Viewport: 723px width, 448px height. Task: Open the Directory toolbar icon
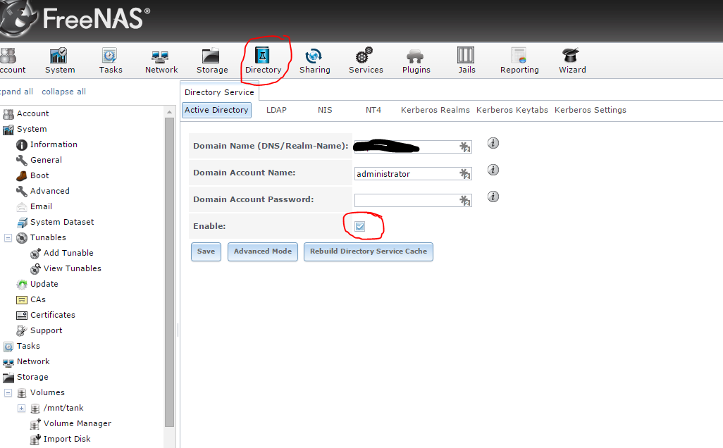(263, 61)
